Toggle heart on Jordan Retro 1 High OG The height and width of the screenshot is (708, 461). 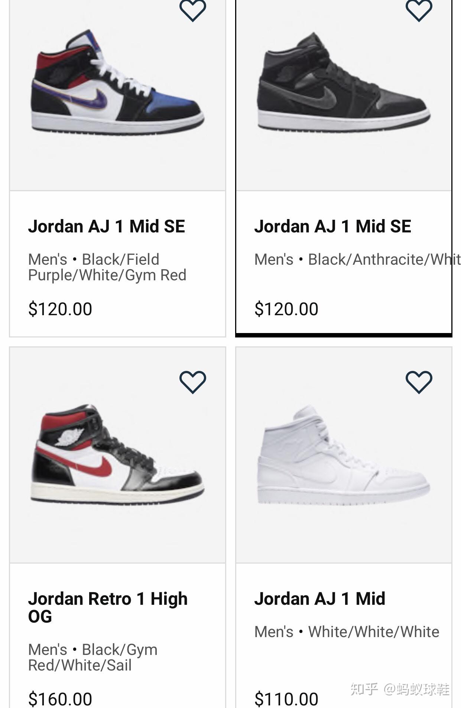(x=192, y=382)
